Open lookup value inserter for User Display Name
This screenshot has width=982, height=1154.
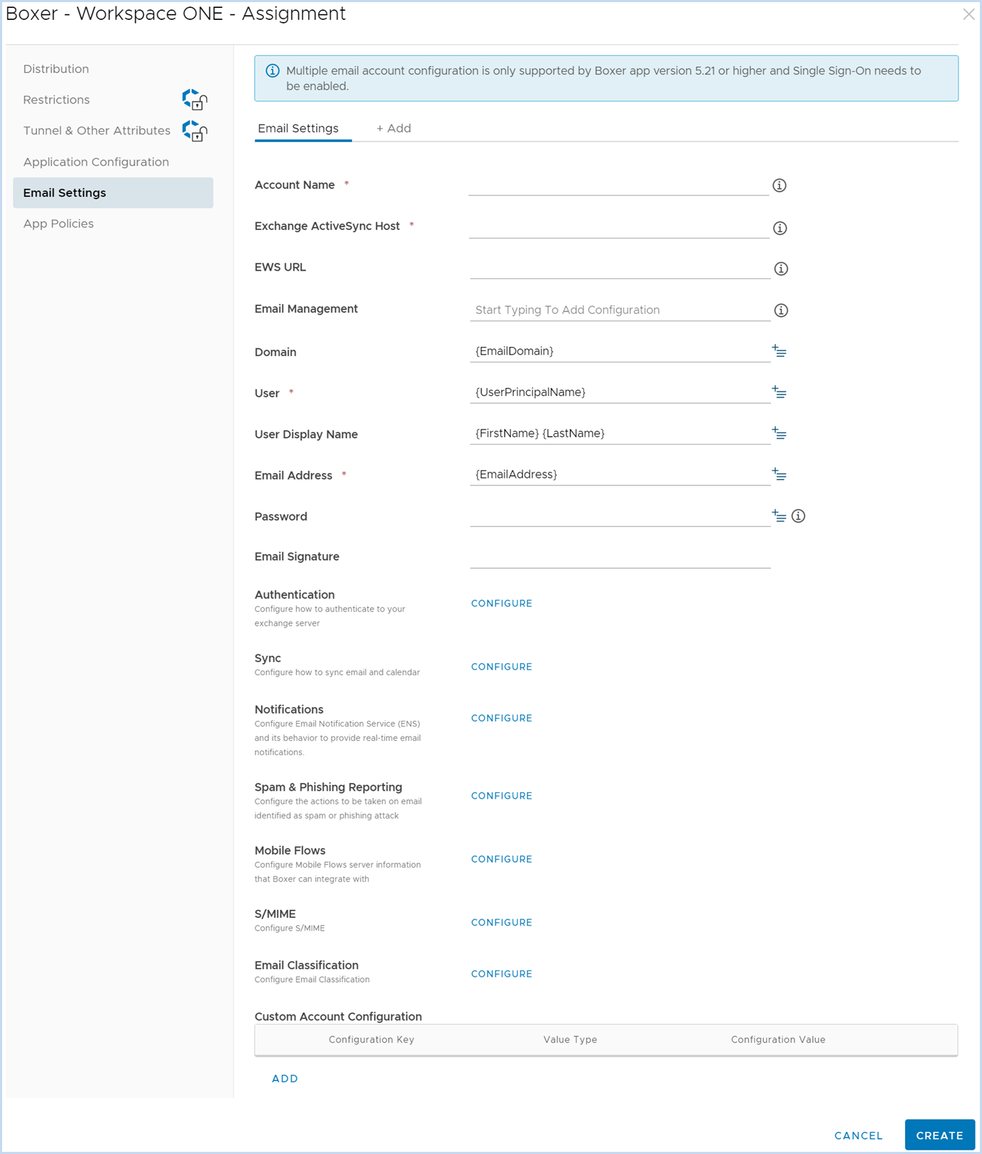click(779, 433)
